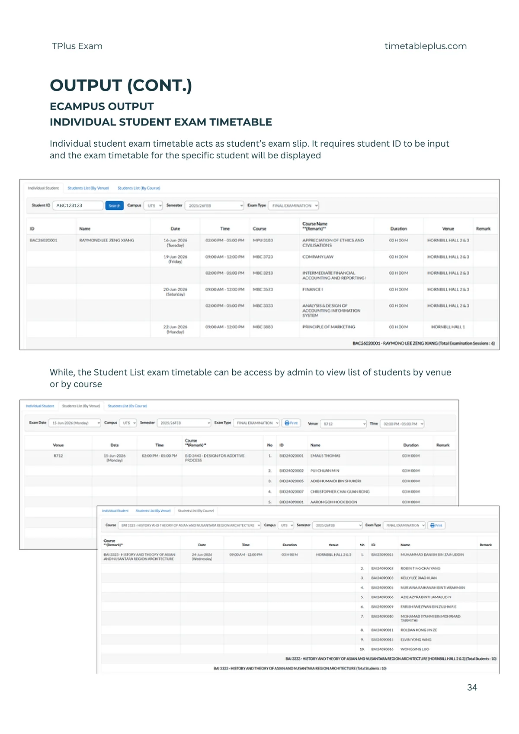This screenshot has height=734, width=519.
Task: Click Print icon in the BAI 3323 course panel
Action: pyautogui.click(x=436, y=525)
